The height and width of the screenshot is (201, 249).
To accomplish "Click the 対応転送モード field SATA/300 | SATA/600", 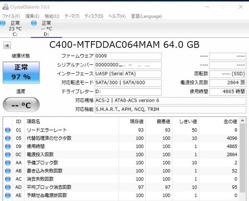I will click(x=128, y=83).
